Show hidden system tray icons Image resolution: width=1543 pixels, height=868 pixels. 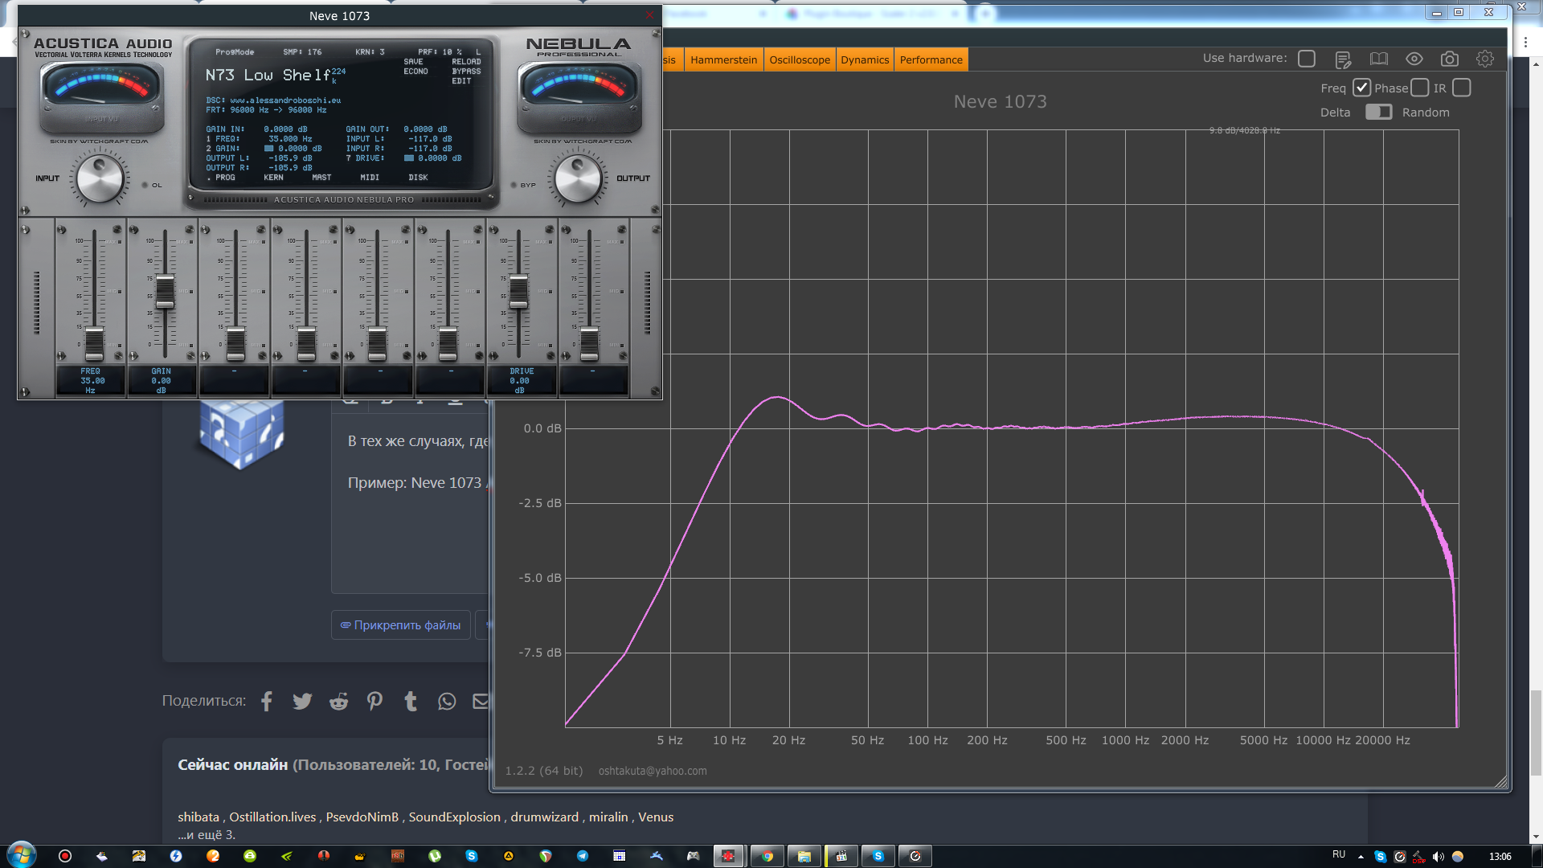click(x=1361, y=856)
